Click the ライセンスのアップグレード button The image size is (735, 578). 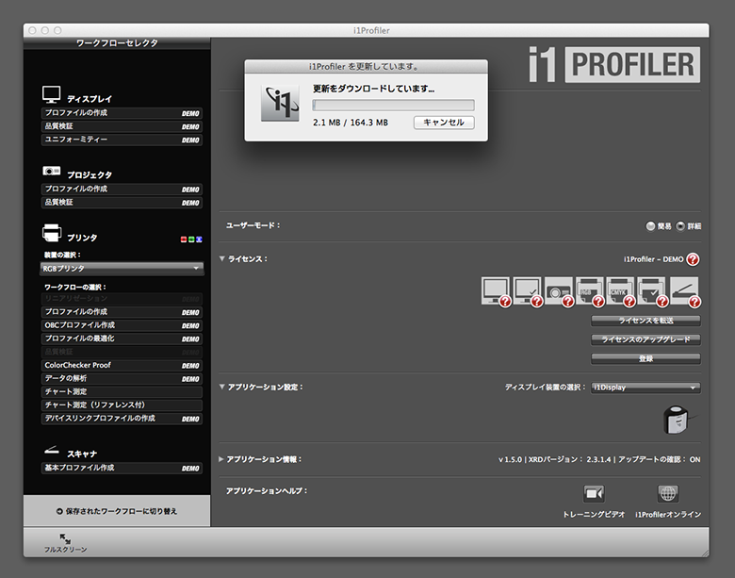click(645, 339)
